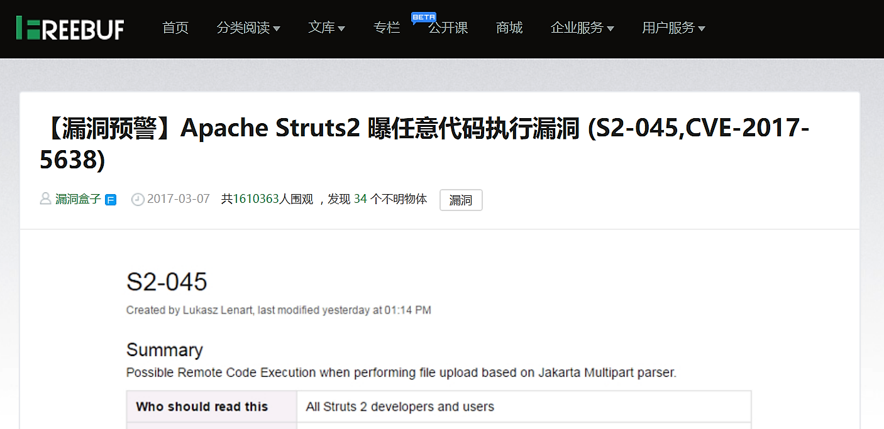
Task: Click the S2-045 heading
Action: point(167,282)
